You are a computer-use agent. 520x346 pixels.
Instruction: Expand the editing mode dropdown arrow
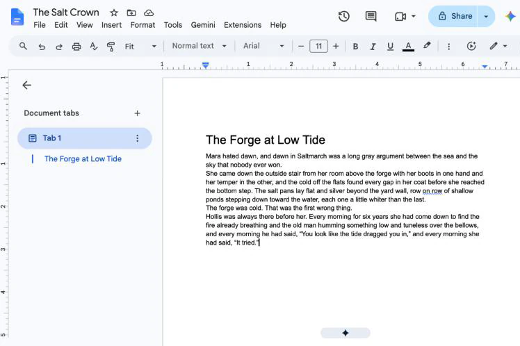tap(505, 46)
